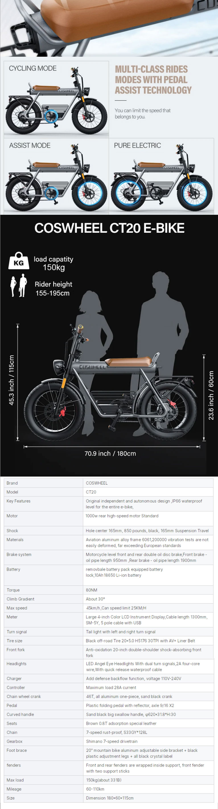Screen dimensions: 218x809
Task: Click the 70.9 inch / 180cm length label
Action: pos(110,453)
